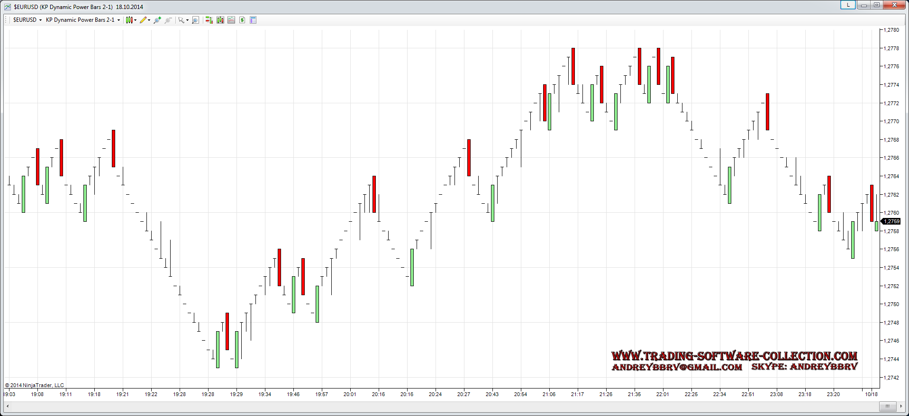Open the strategies dollar sign icon

[x=242, y=20]
